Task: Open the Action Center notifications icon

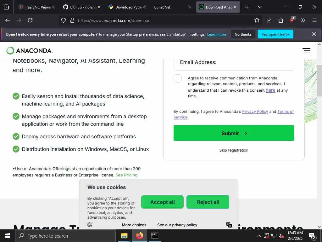Action: [x=312, y=236]
